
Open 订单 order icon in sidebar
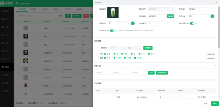[3, 43]
